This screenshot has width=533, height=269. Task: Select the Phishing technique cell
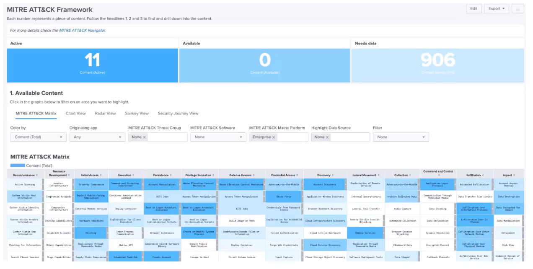coord(91,233)
